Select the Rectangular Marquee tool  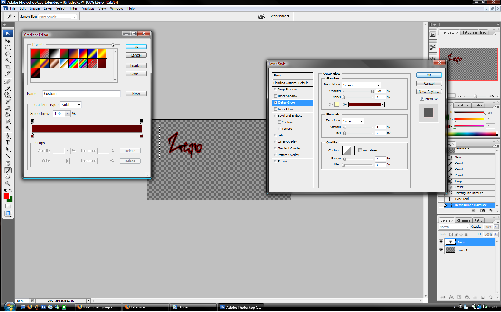(8, 47)
